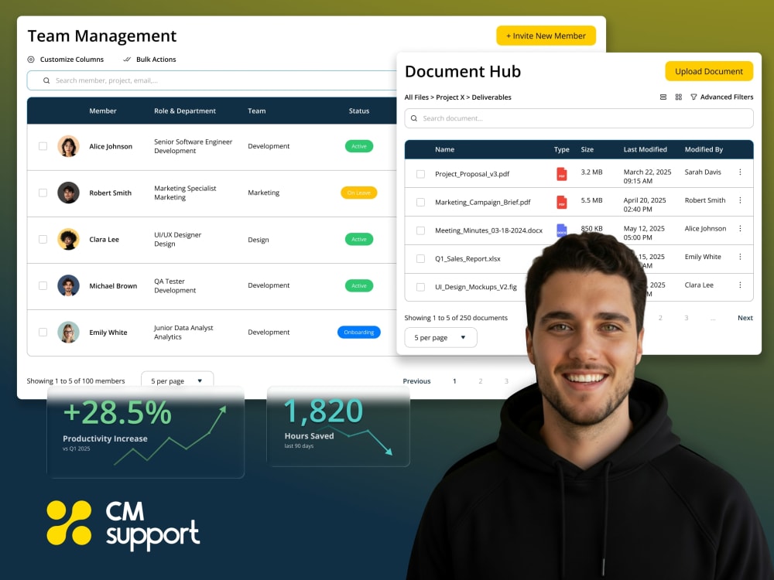Open Michael Brown's avatar
774x580 pixels.
(x=69, y=285)
